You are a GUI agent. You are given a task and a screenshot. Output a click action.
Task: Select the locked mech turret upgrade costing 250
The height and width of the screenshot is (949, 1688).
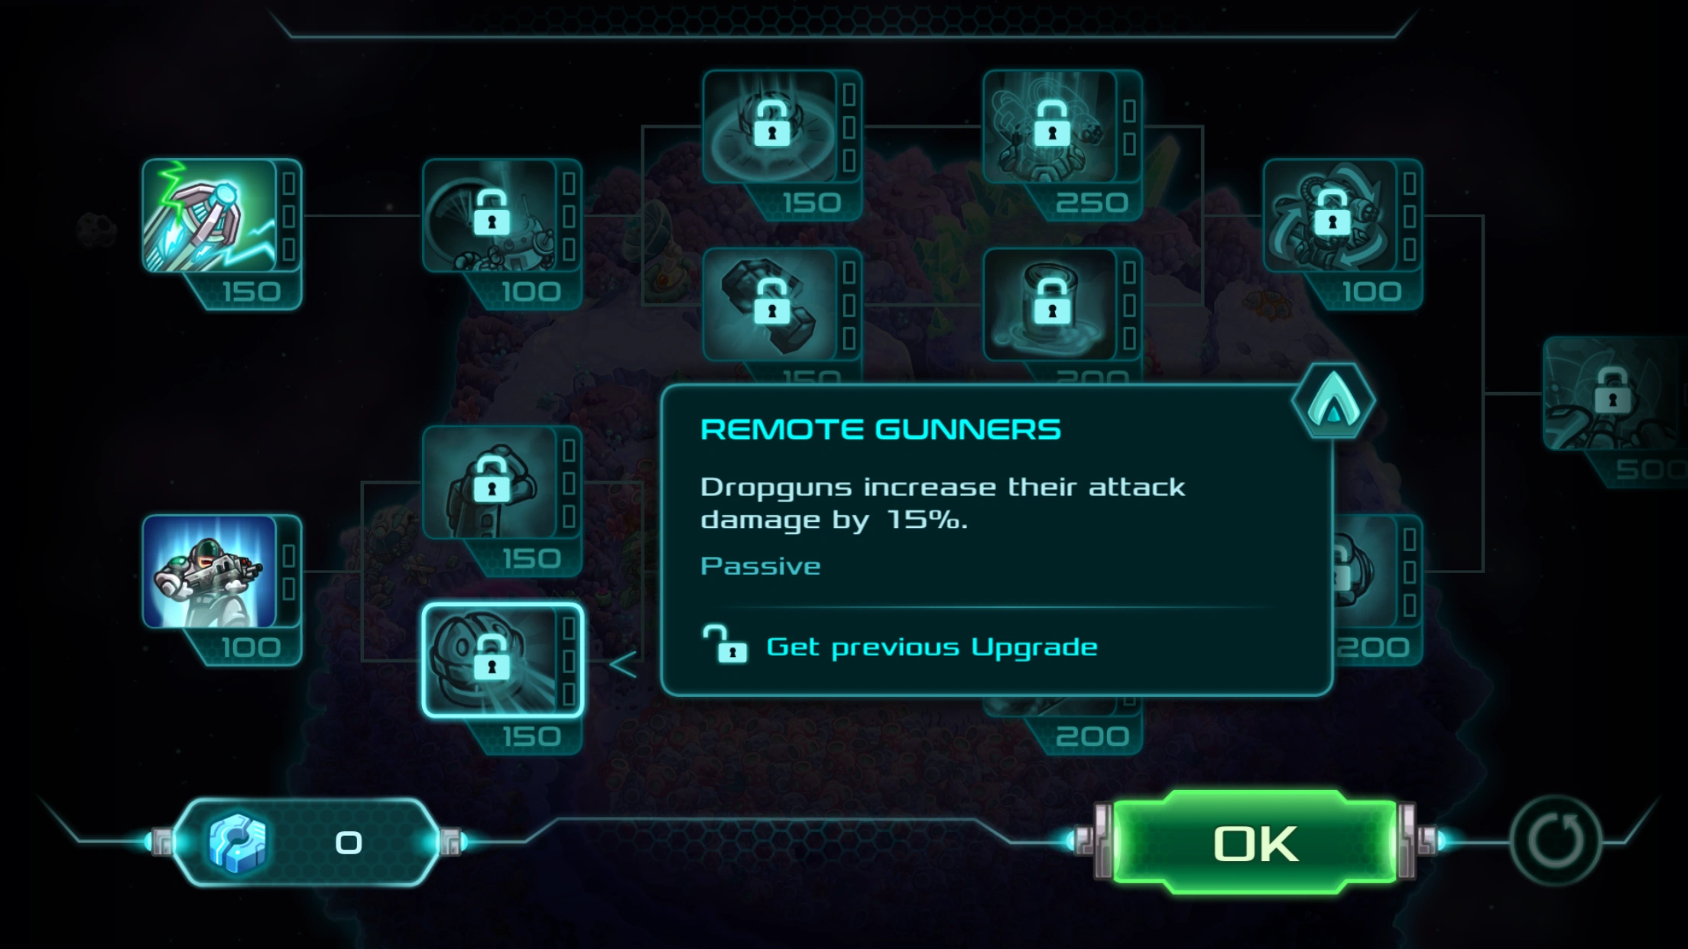tap(1050, 127)
